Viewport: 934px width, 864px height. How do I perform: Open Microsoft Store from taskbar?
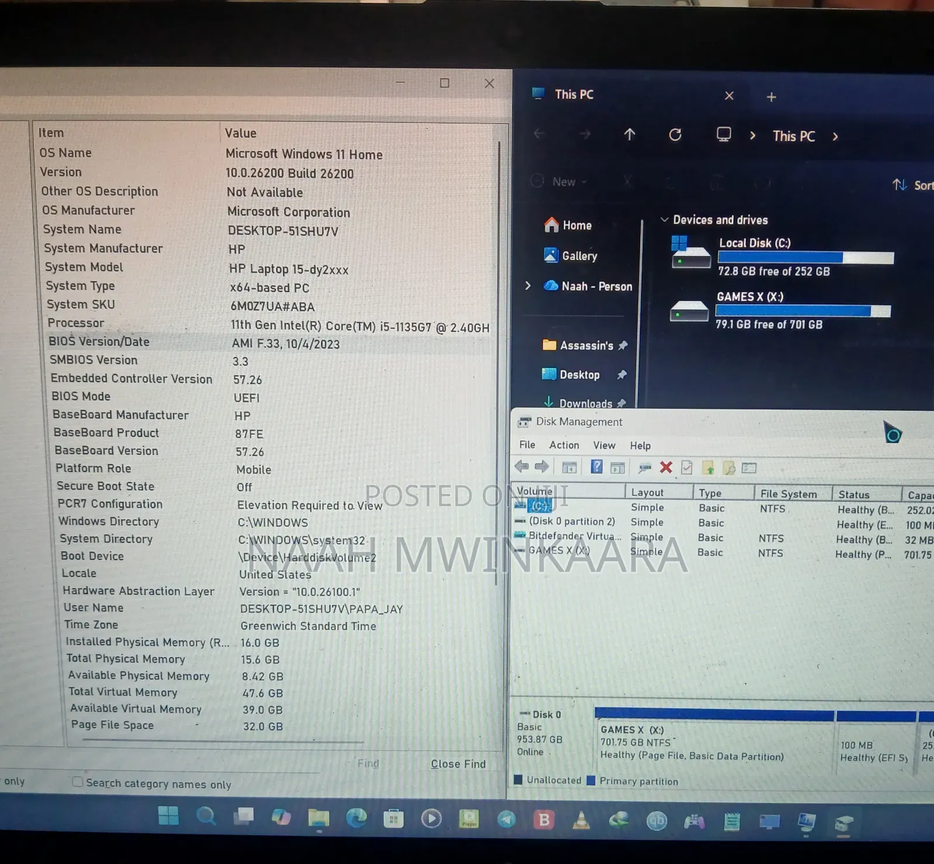[393, 819]
